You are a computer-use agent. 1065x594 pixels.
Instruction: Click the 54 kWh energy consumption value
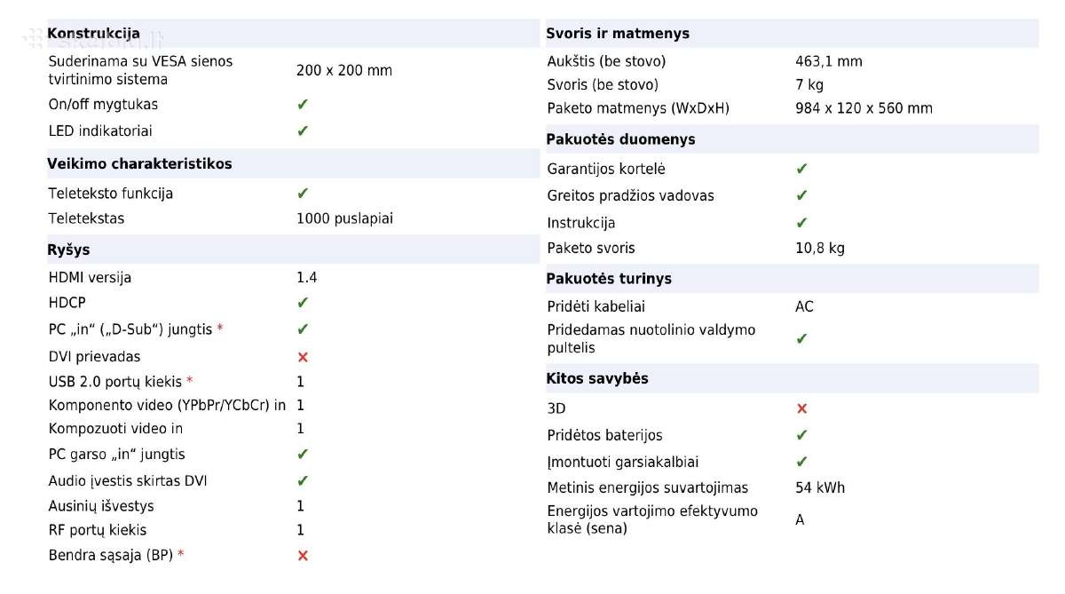820,487
